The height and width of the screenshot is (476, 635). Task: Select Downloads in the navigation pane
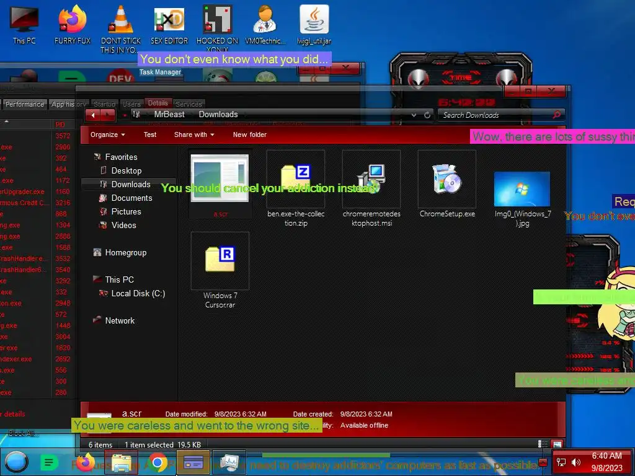(130, 184)
